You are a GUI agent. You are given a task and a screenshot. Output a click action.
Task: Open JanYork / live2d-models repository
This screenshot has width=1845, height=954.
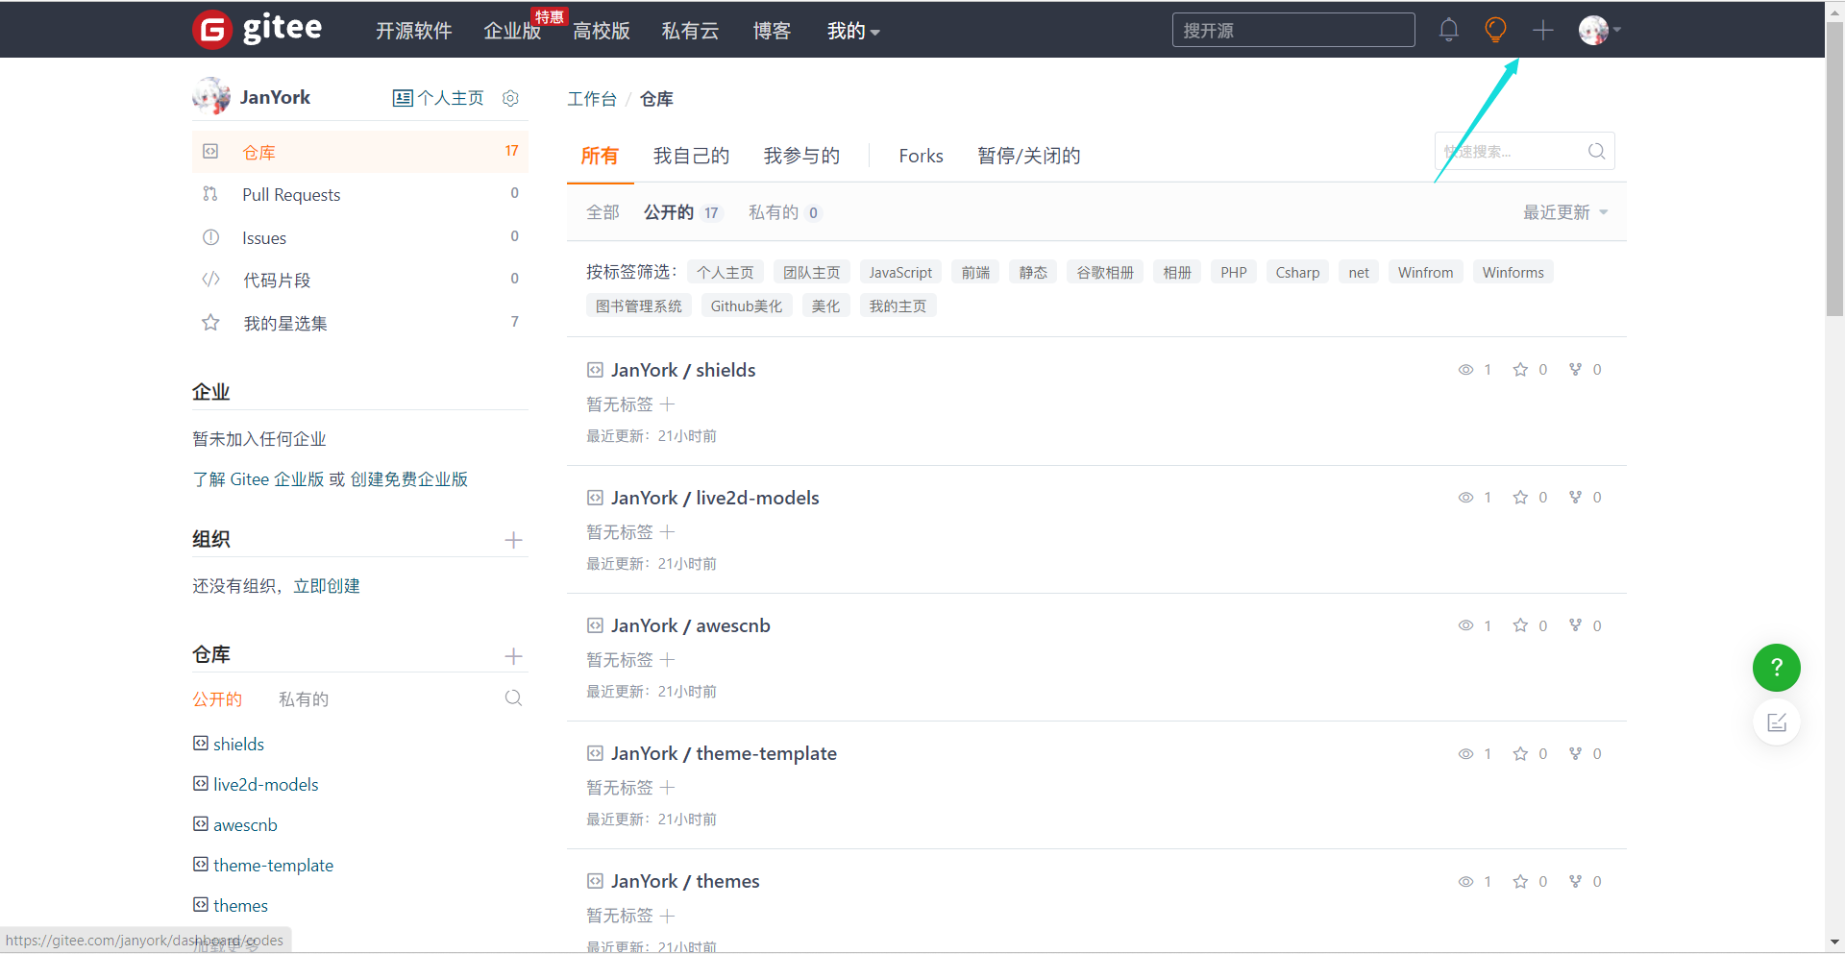(x=715, y=498)
